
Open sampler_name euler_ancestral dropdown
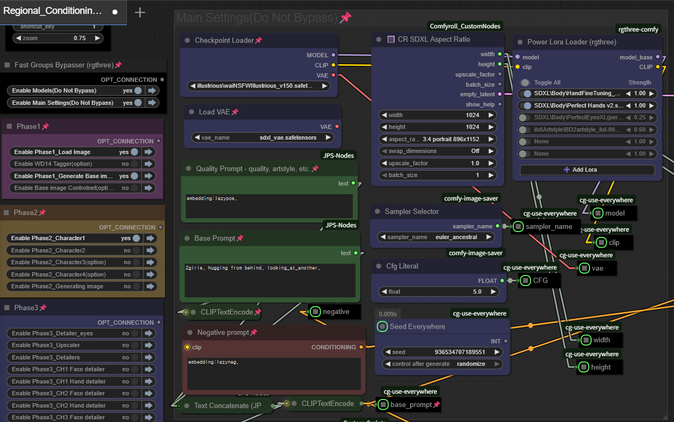(435, 237)
